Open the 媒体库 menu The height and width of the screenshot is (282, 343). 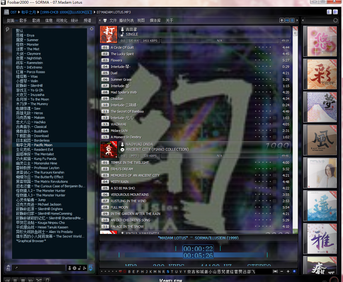[155, 20]
